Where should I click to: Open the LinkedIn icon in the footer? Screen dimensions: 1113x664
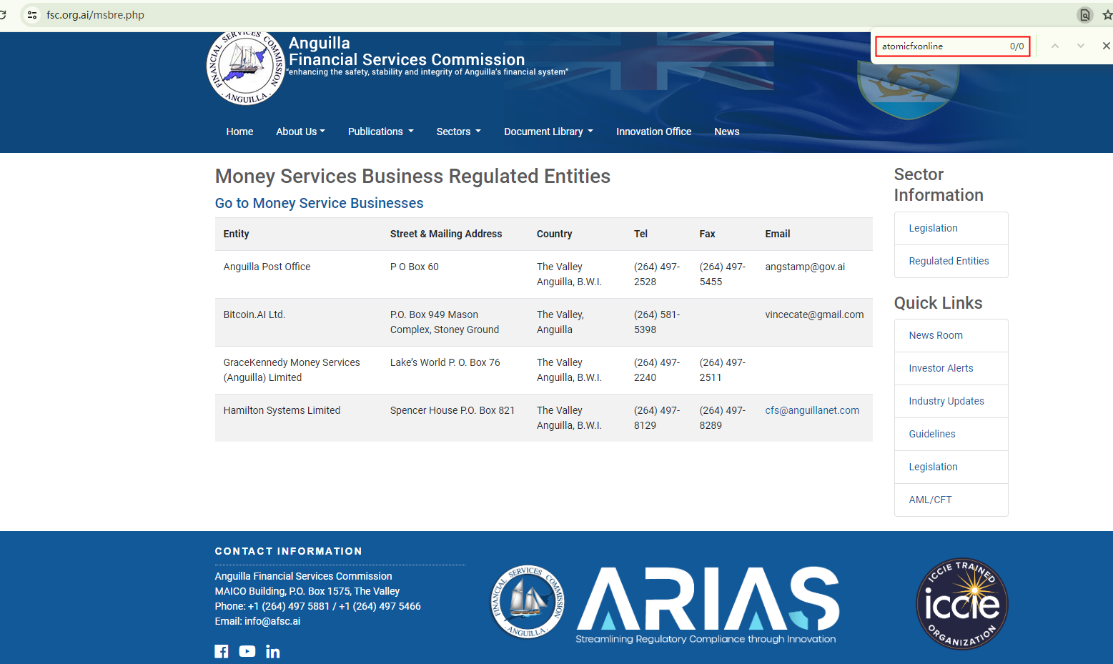[273, 651]
